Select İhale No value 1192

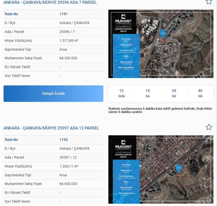click(63, 140)
